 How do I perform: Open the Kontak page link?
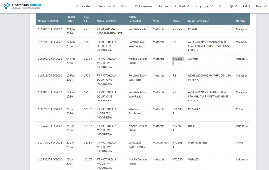point(262,6)
